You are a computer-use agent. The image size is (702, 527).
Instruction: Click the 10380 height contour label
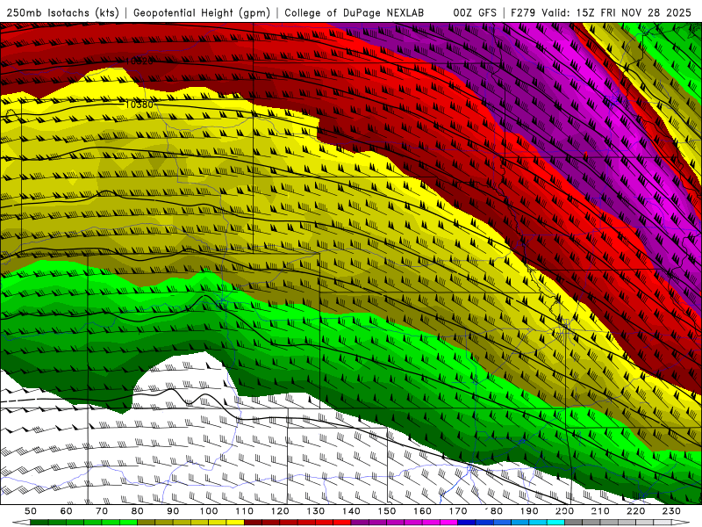(139, 105)
